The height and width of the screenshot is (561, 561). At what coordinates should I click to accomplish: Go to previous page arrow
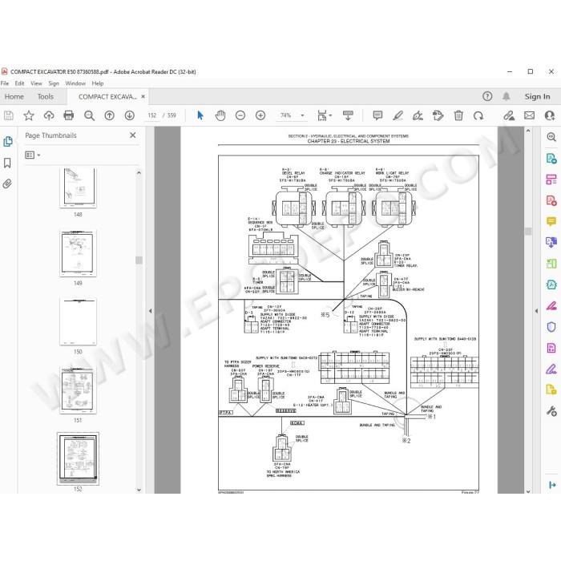(x=110, y=115)
